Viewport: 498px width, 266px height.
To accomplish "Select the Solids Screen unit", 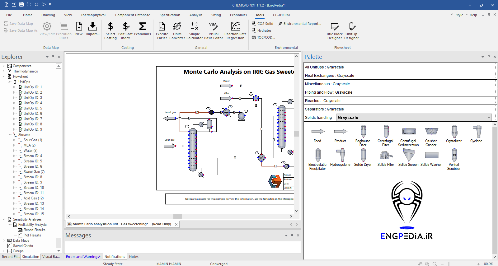I will [408, 158].
